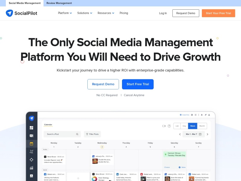Switch to the Review Management tab
Image resolution: width=241 pixels, height=181 pixels.
[x=59, y=3]
